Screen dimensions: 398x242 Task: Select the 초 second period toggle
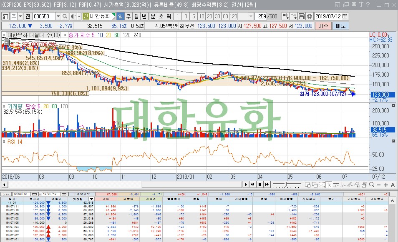pyautogui.click(x=161, y=17)
